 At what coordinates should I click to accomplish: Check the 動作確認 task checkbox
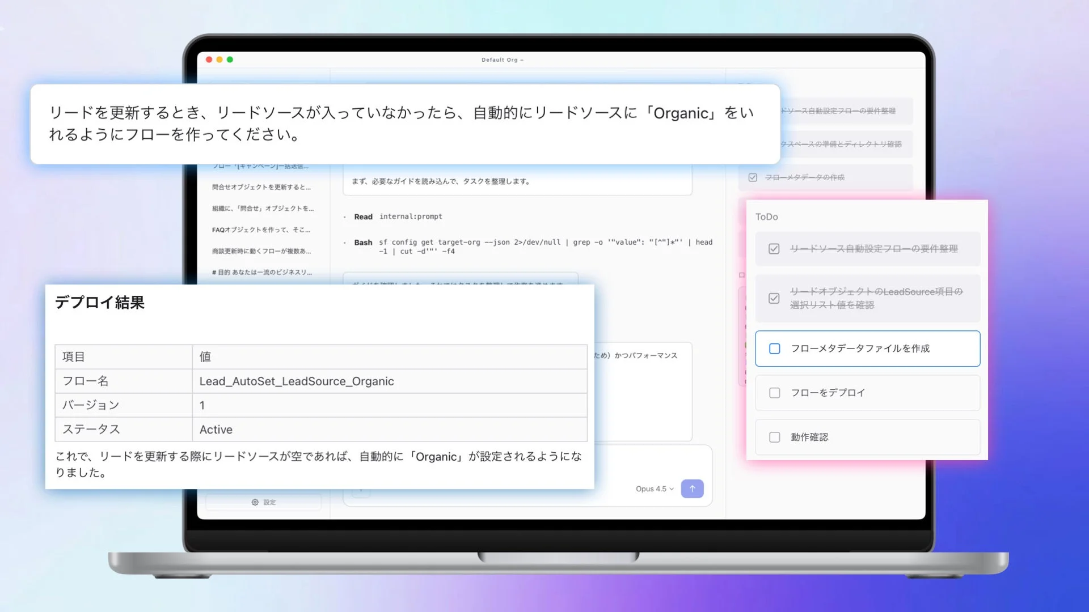[x=774, y=437]
